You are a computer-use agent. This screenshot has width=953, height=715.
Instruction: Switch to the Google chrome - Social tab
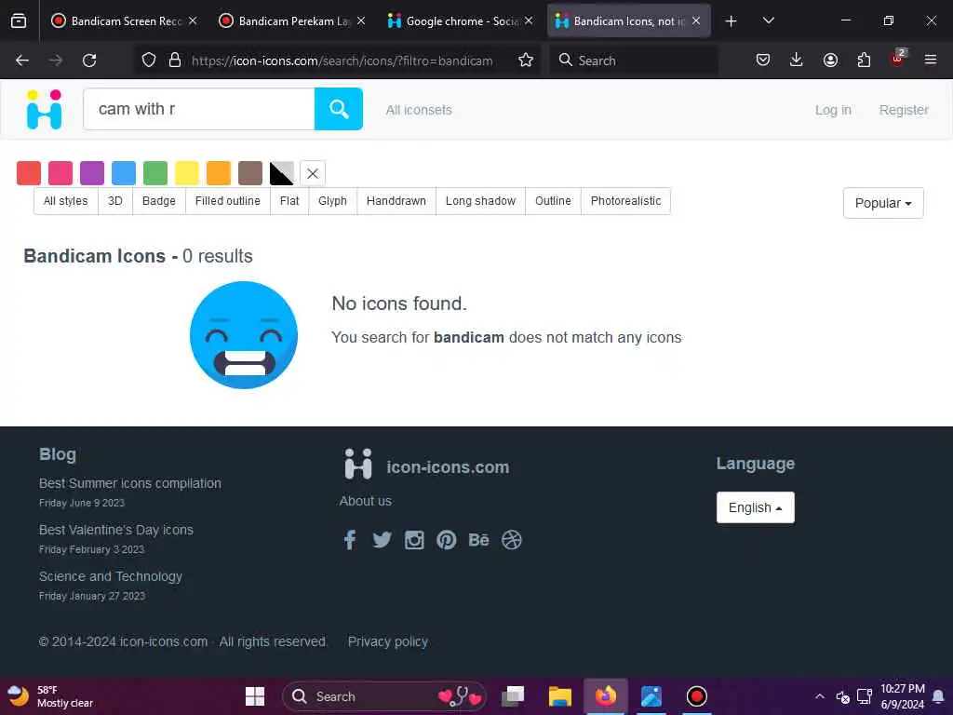pos(461,21)
